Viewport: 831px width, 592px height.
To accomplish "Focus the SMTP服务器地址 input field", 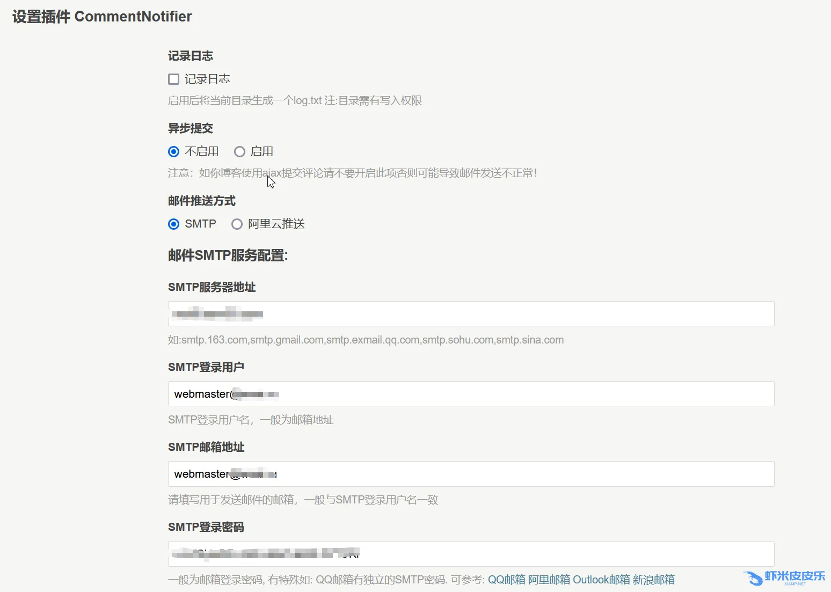I will coord(470,314).
